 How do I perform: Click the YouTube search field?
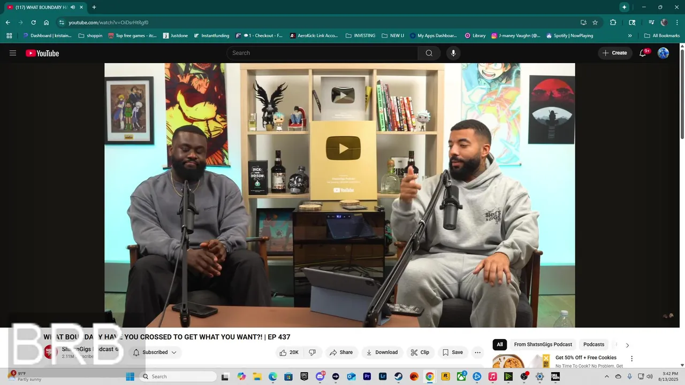322,53
